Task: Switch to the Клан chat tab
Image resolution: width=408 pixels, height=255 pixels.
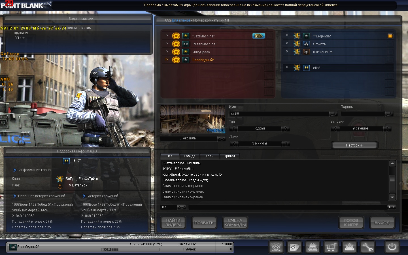Action: (x=209, y=156)
